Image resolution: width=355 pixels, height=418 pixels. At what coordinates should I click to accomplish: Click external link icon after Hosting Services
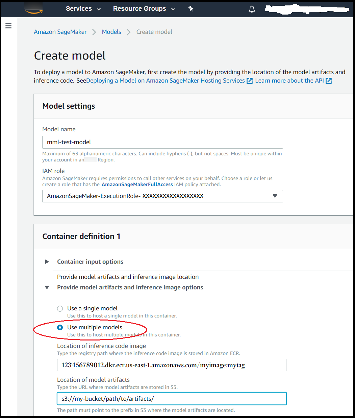250,81
